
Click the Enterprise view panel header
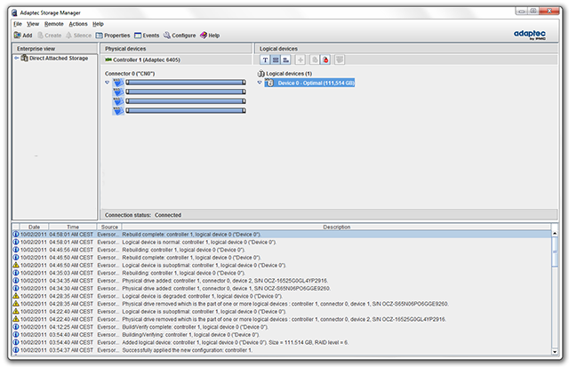(55, 49)
